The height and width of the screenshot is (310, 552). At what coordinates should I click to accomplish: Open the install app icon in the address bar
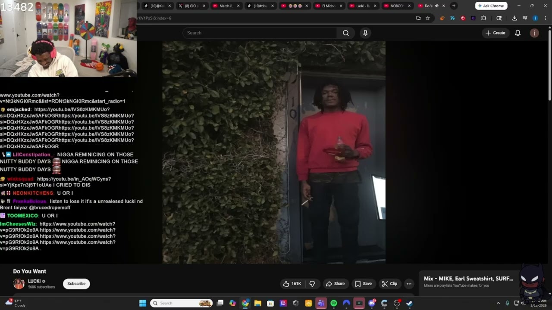click(x=418, y=18)
